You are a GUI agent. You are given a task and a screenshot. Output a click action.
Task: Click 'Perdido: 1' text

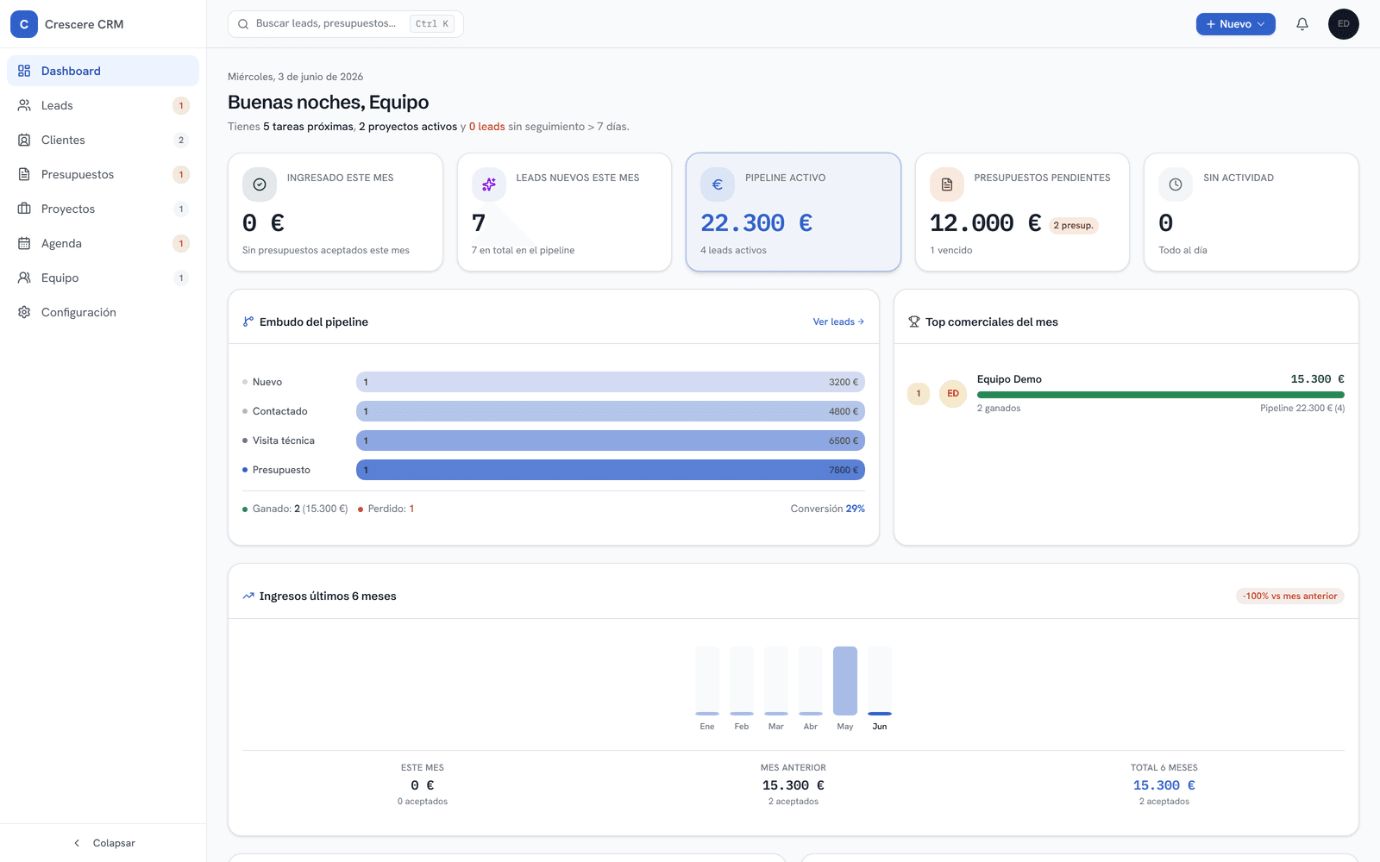click(x=391, y=509)
